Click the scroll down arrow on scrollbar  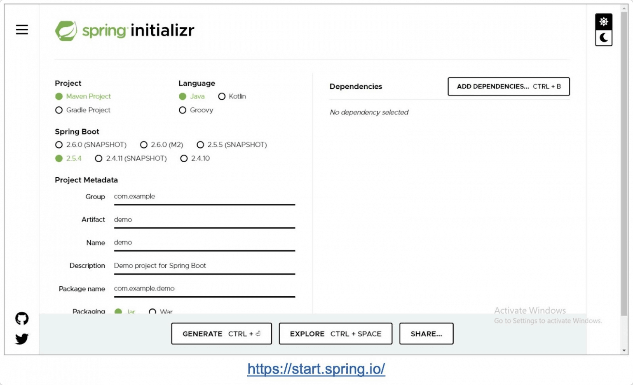tap(624, 350)
